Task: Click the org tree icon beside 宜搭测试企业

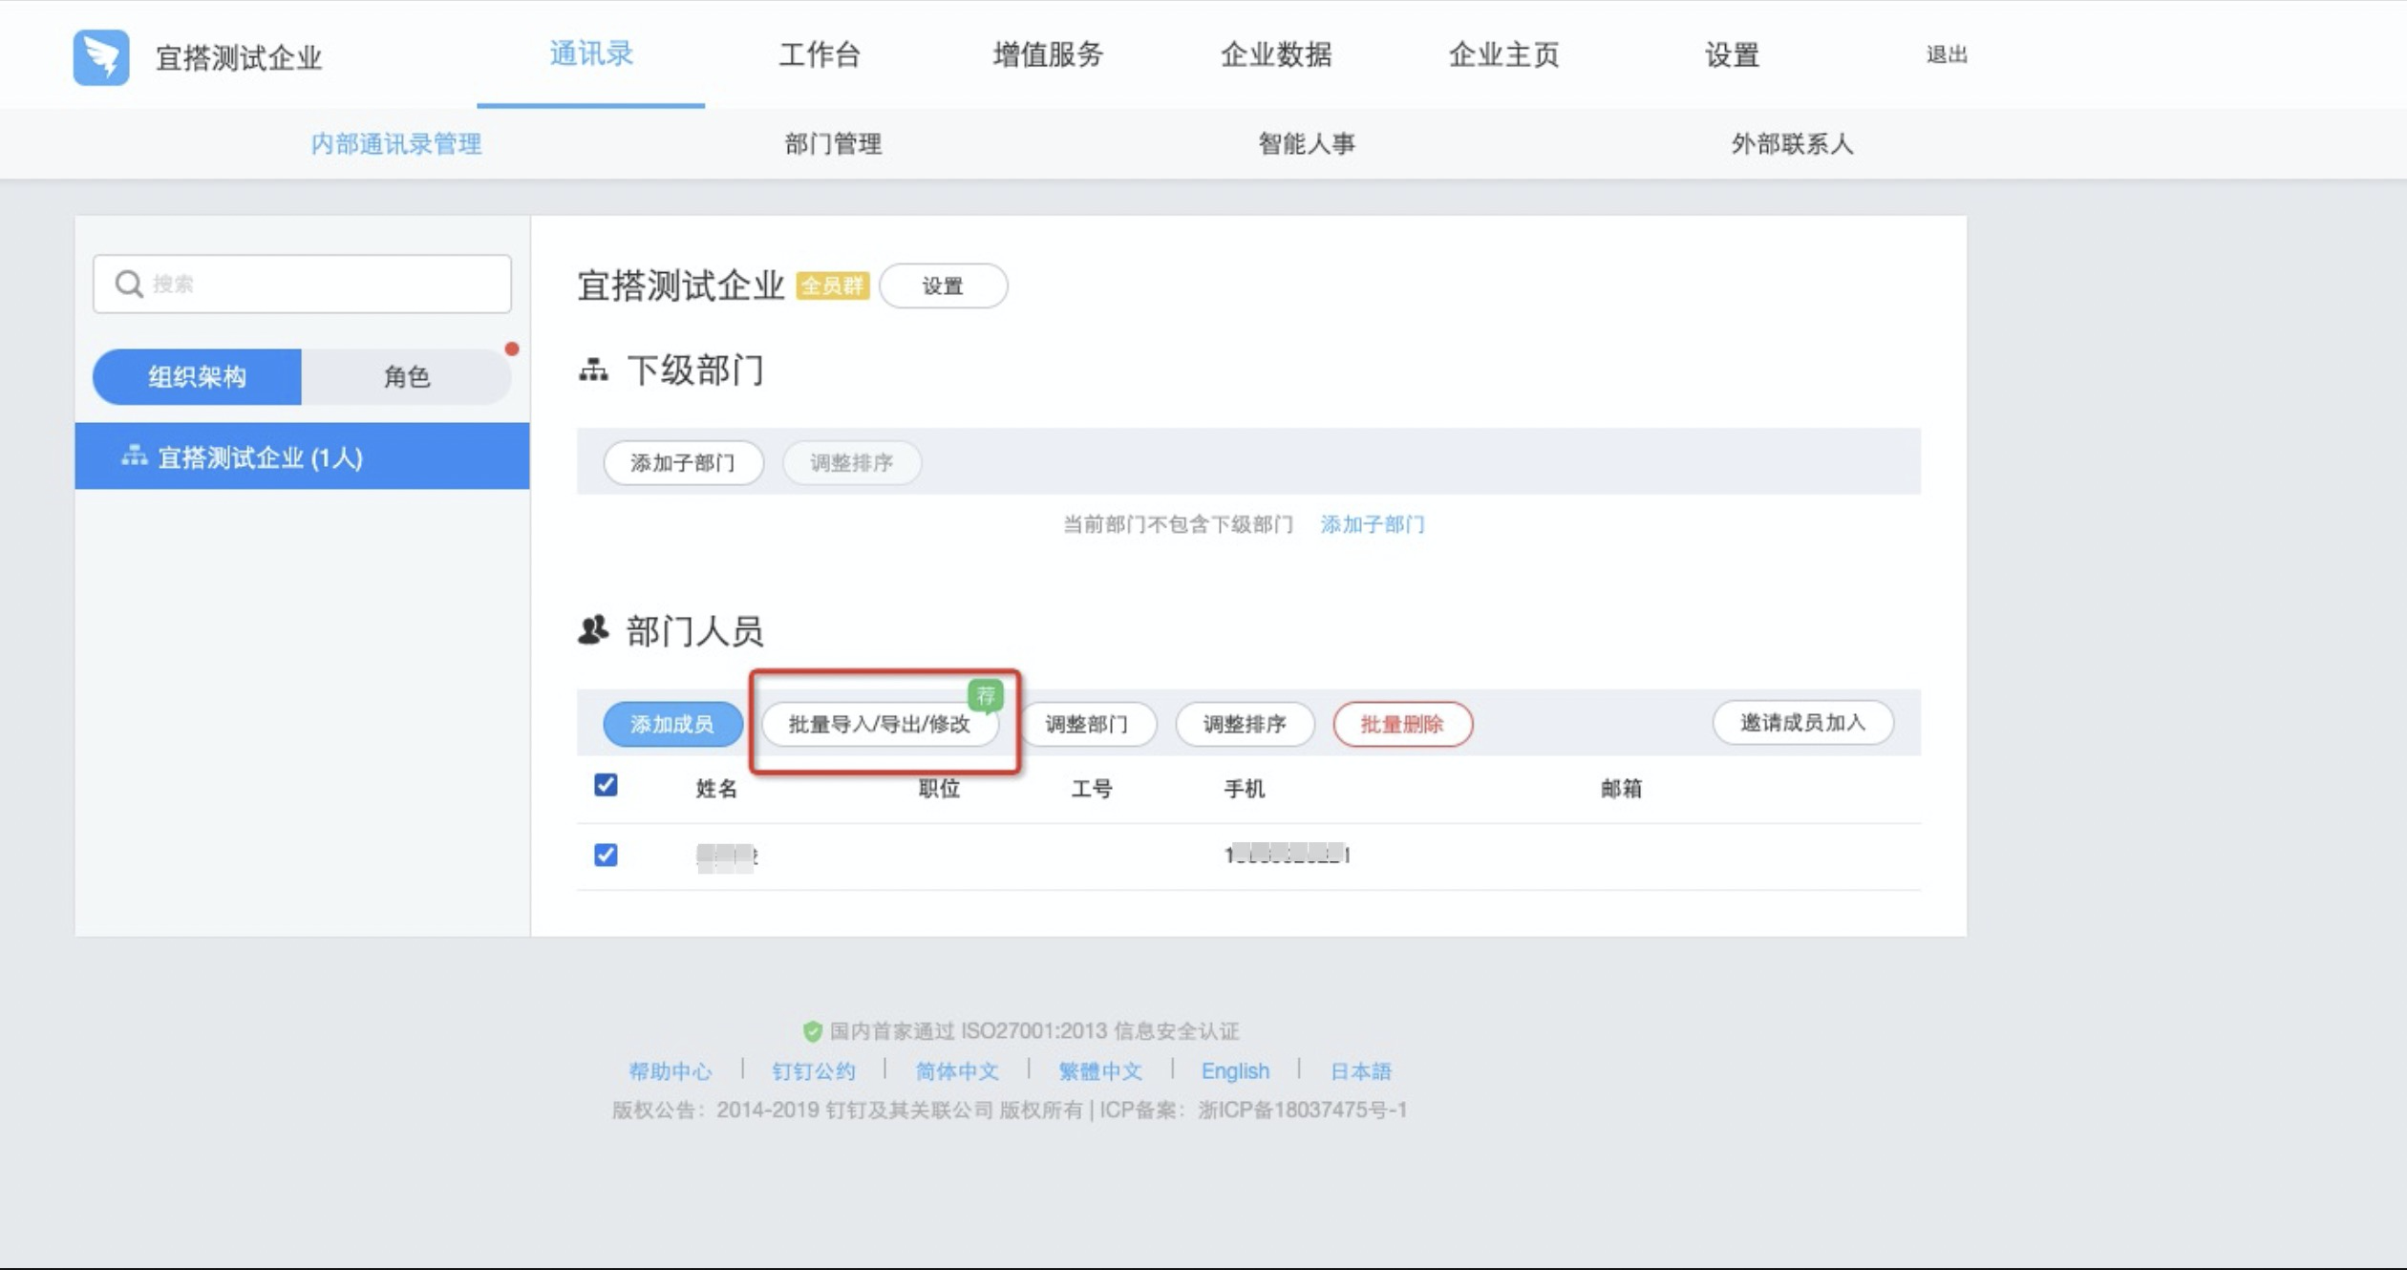Action: [x=134, y=456]
